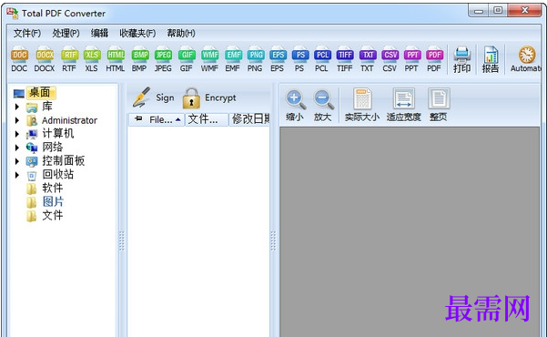
Task: Choose PCL output format
Action: [321, 59]
